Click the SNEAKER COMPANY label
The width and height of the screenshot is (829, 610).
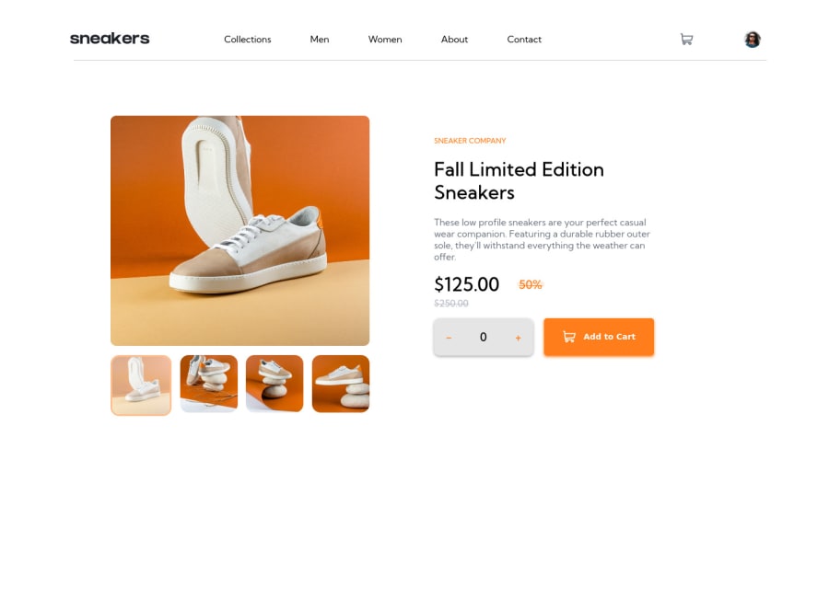[470, 141]
